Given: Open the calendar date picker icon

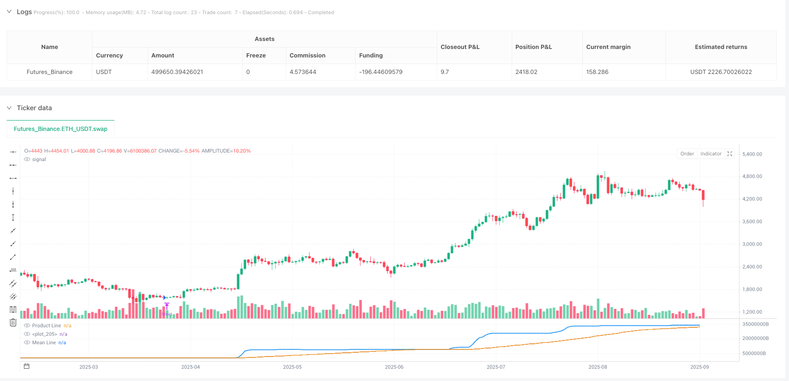Looking at the screenshot, I should [x=26, y=366].
